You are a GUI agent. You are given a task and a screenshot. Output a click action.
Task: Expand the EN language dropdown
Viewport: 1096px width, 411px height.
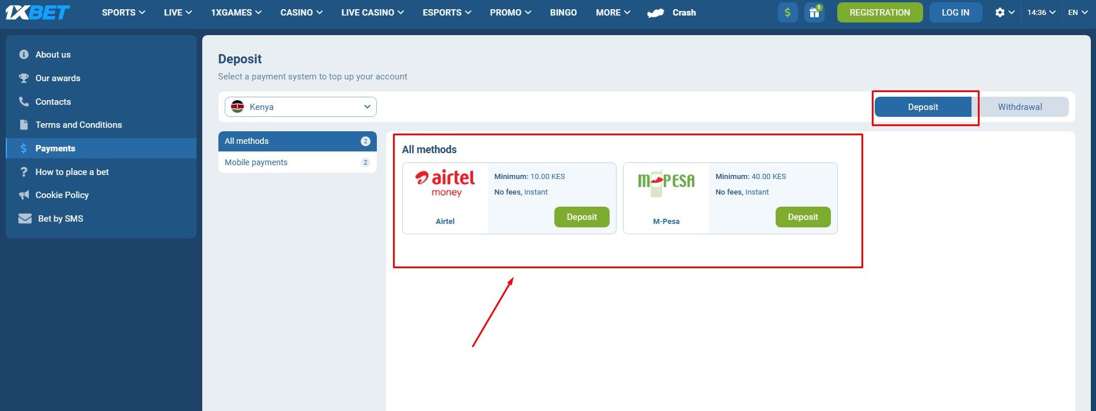[x=1076, y=12]
